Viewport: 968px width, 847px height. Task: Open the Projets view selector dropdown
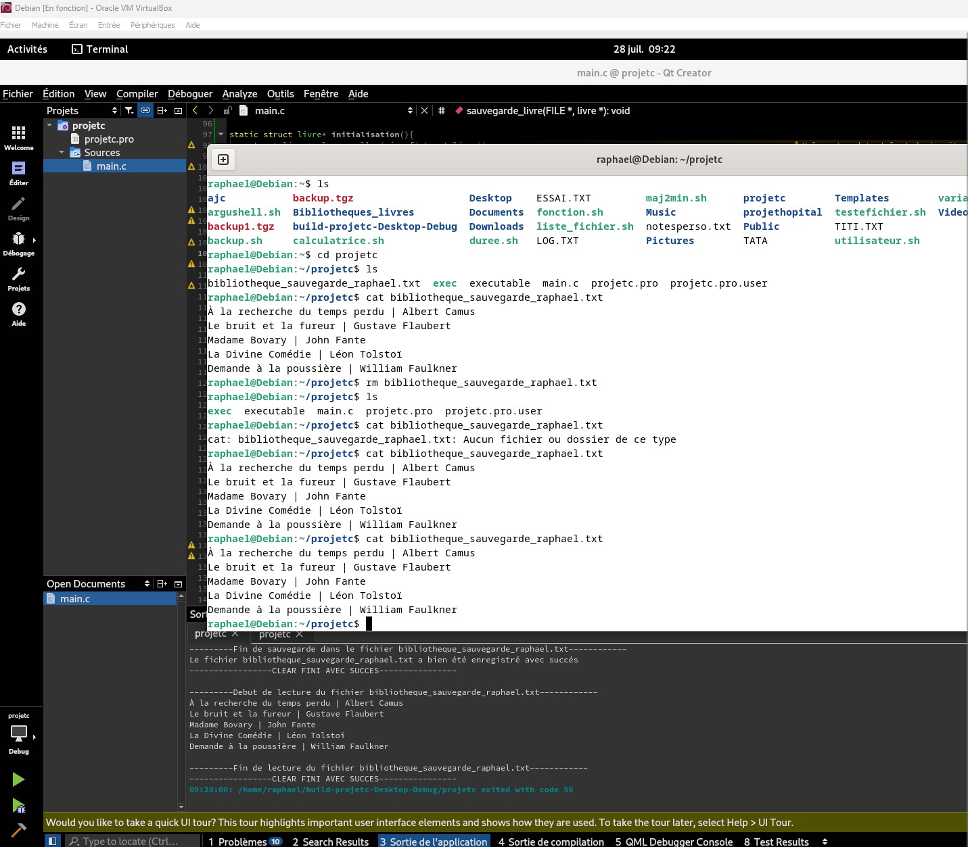pyautogui.click(x=114, y=111)
